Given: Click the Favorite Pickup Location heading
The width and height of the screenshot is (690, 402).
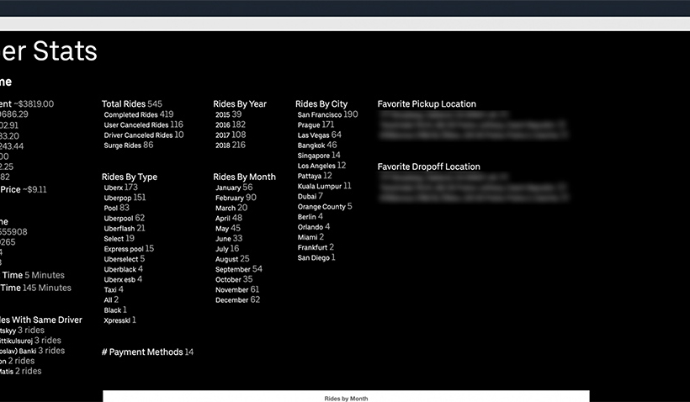Looking at the screenshot, I should pyautogui.click(x=427, y=104).
